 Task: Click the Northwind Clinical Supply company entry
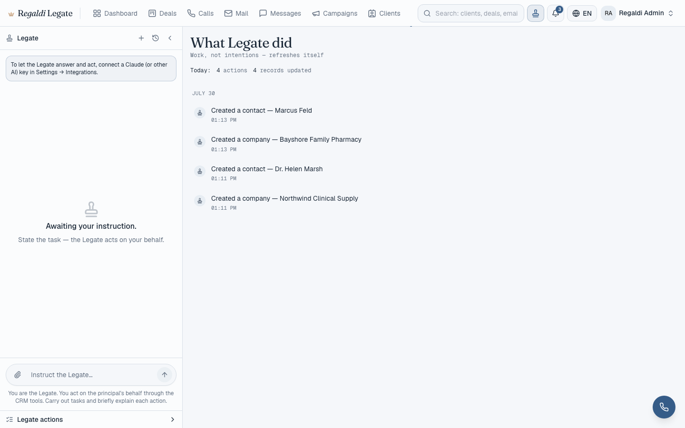284,198
